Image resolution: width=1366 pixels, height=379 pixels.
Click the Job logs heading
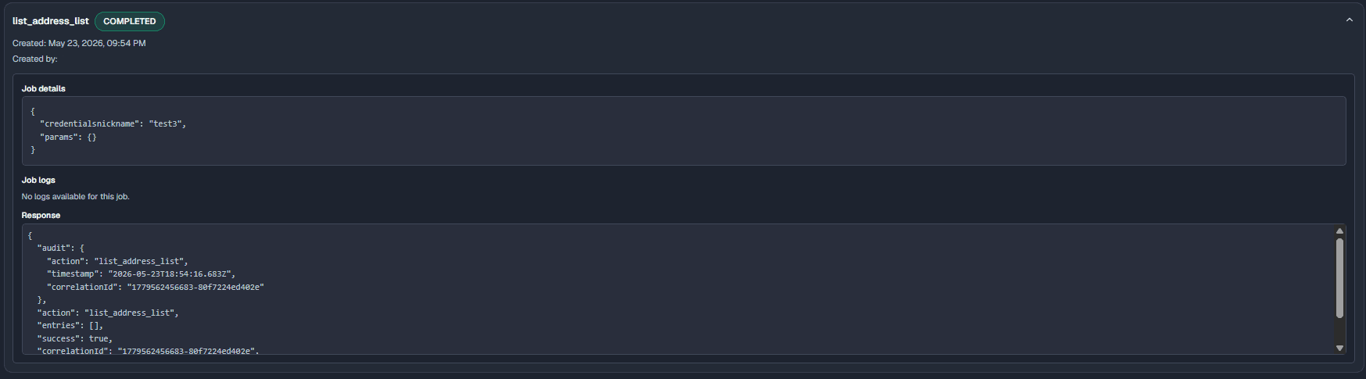tap(38, 180)
